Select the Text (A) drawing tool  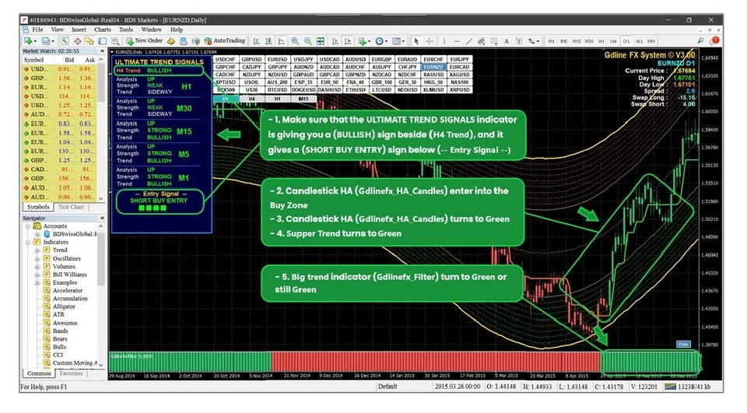click(507, 41)
